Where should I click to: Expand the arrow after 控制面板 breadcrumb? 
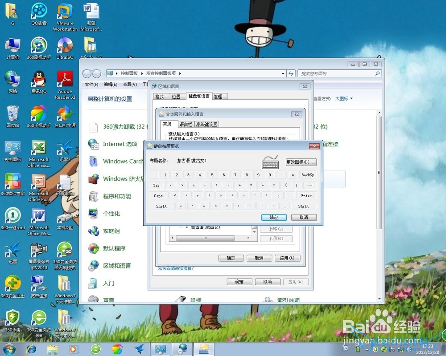[x=142, y=73]
